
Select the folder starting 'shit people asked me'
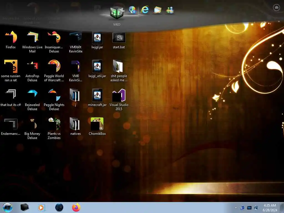[x=118, y=66]
